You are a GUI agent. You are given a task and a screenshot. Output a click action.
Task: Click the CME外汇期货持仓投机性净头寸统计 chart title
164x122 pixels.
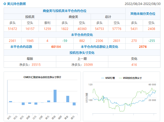point(42,77)
